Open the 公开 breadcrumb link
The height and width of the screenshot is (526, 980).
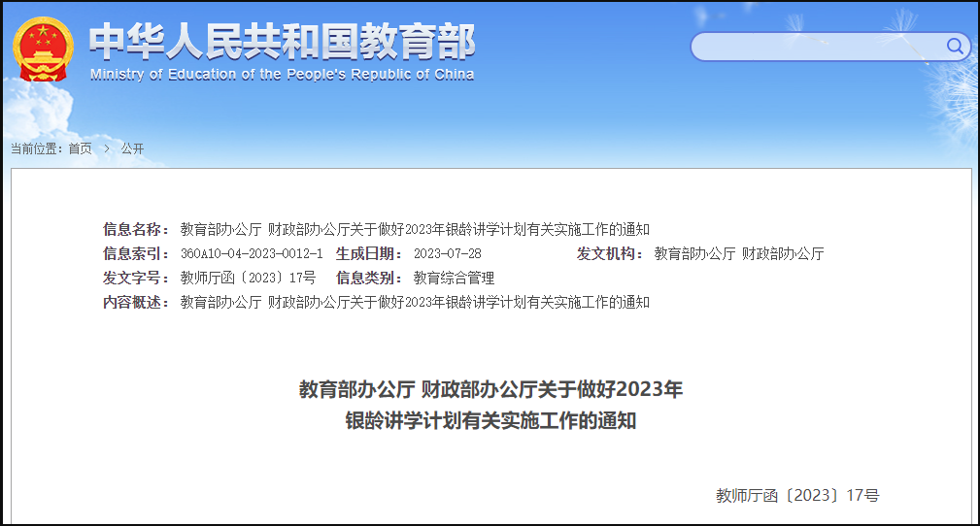click(x=132, y=148)
